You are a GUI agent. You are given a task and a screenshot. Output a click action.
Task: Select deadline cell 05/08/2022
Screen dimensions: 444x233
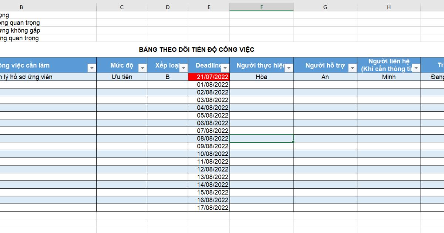pyautogui.click(x=209, y=115)
